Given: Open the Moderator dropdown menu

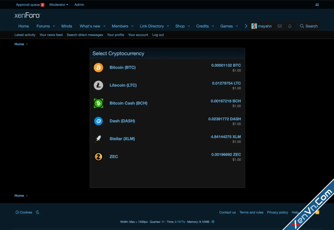Looking at the screenshot, I should (x=59, y=5).
